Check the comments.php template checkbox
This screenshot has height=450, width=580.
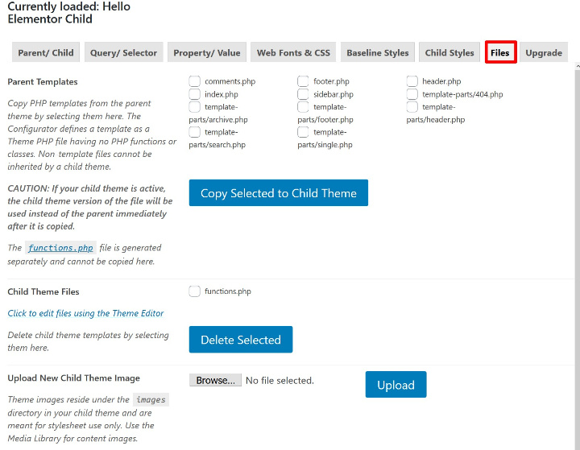(x=195, y=81)
